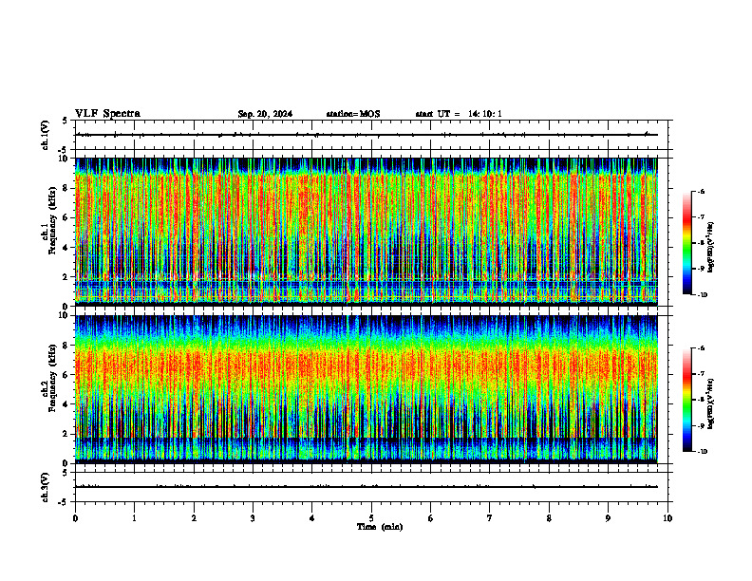The width and height of the screenshot is (752, 581).
Task: Click the "5" tick on ch.3(V) axis
Action: (66, 473)
